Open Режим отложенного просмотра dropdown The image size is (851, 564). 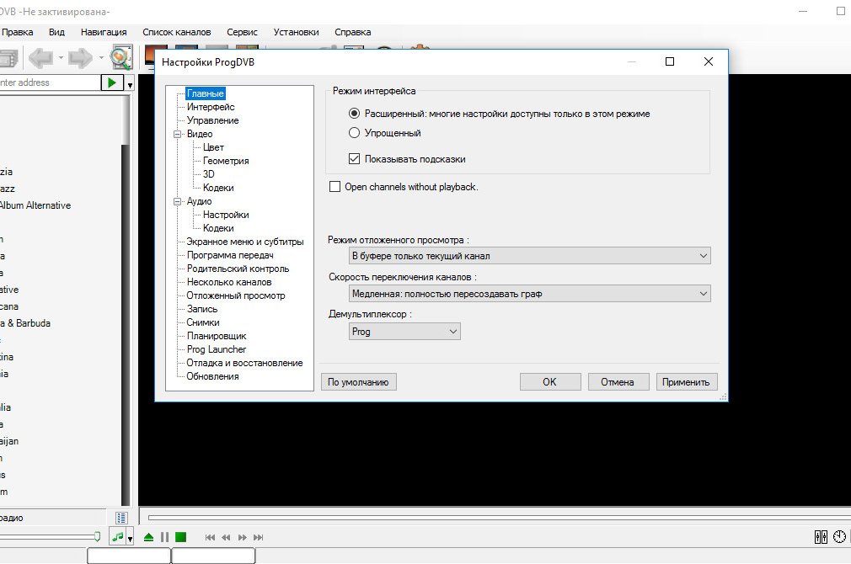tap(529, 255)
